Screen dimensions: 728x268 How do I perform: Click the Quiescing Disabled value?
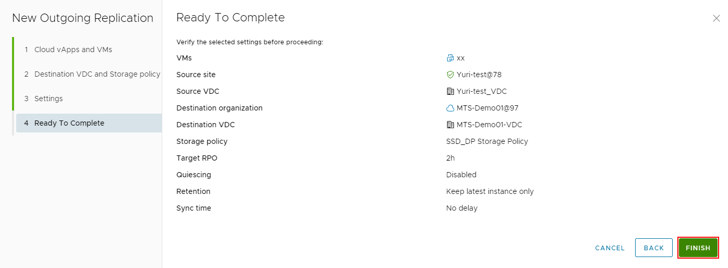click(x=461, y=175)
